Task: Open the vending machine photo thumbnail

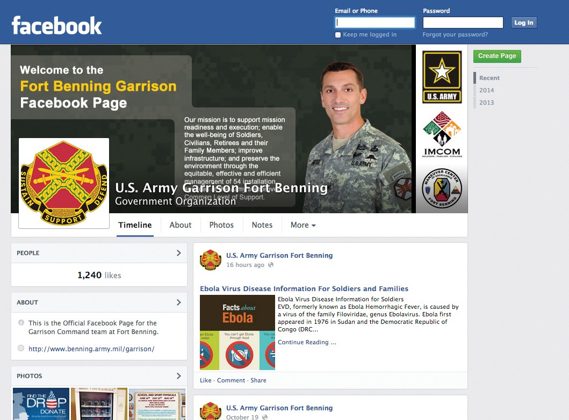Action: pyautogui.click(x=99, y=404)
